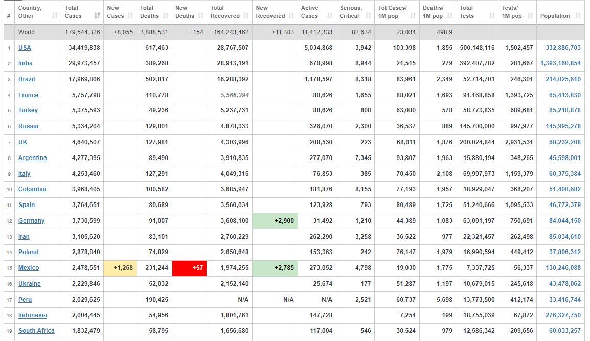Open the Germany country link
Viewport: 590px width, 341px height.
coord(32,220)
